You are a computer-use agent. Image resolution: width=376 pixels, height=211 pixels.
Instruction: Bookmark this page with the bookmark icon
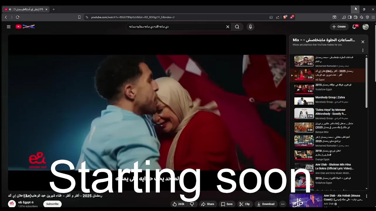tap(79, 17)
